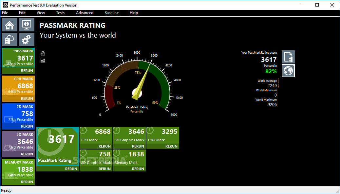Open the Tests menu

[60, 13]
